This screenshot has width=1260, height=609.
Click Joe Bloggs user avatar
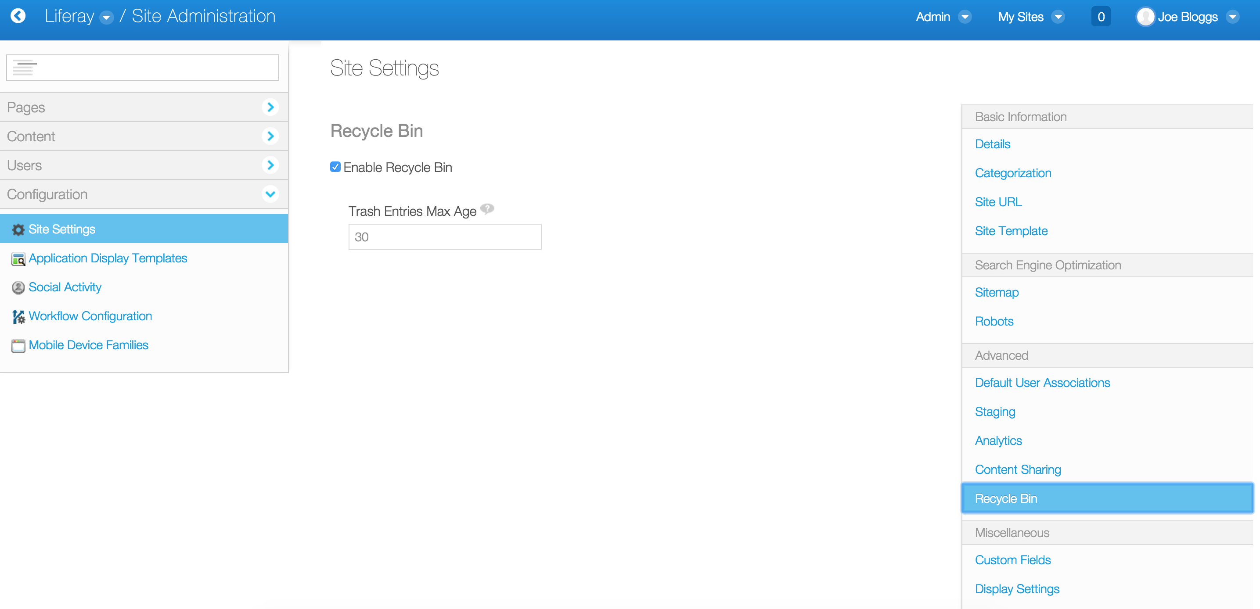tap(1145, 17)
